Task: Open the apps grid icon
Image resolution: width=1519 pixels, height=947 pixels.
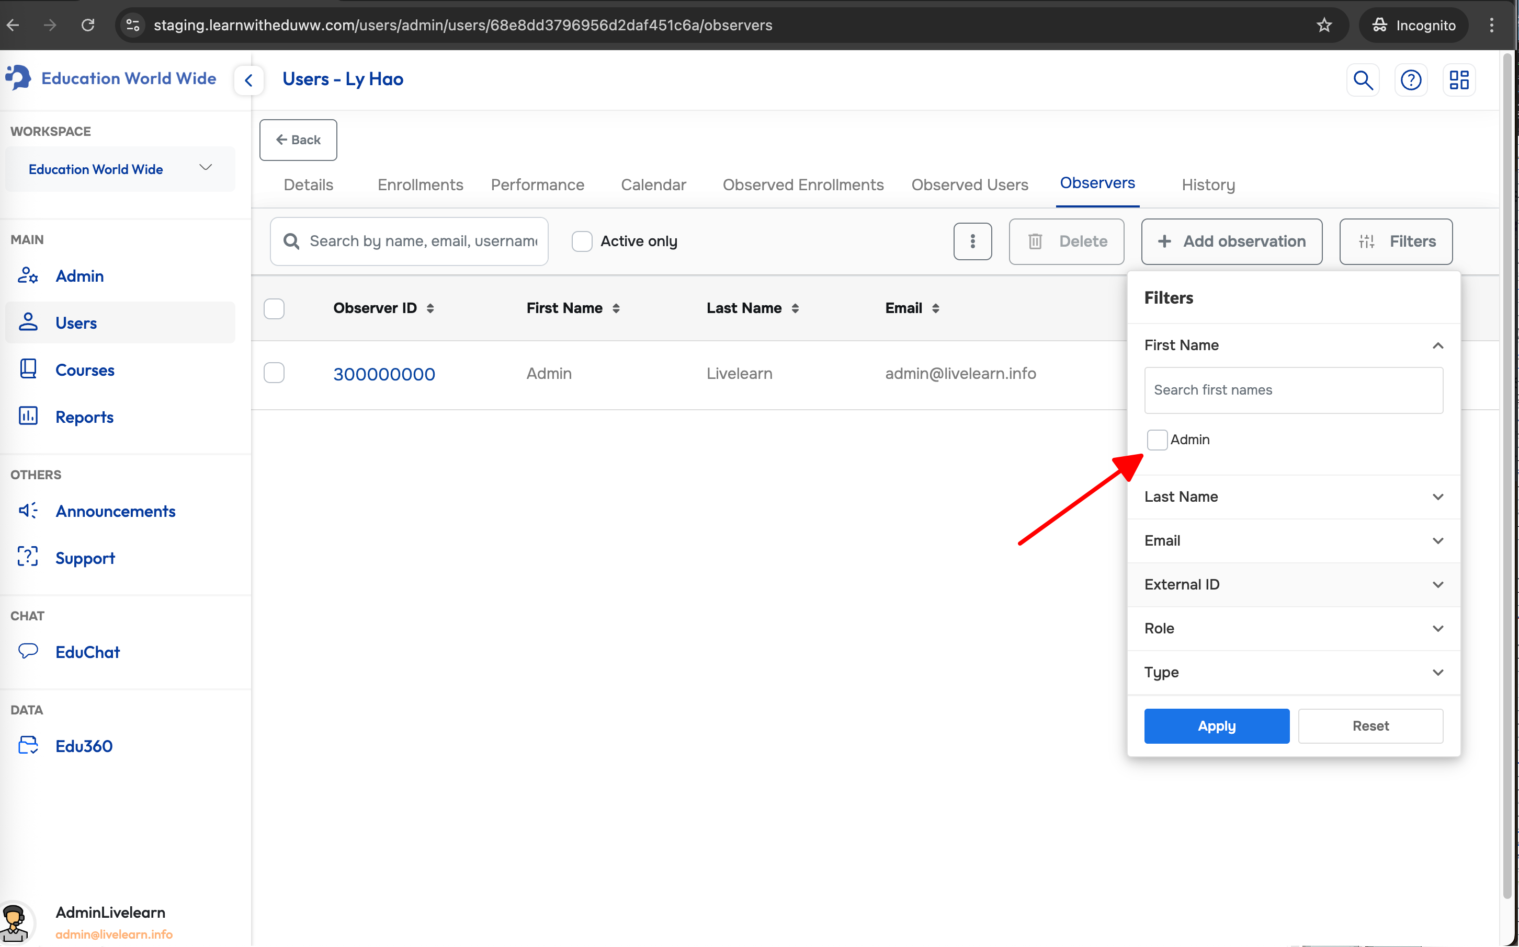Action: 1459,80
